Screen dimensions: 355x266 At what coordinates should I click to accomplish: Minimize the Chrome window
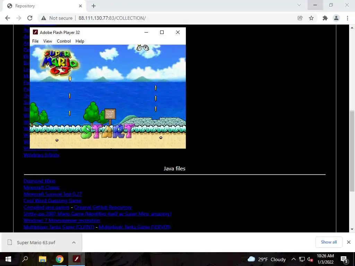(x=315, y=5)
